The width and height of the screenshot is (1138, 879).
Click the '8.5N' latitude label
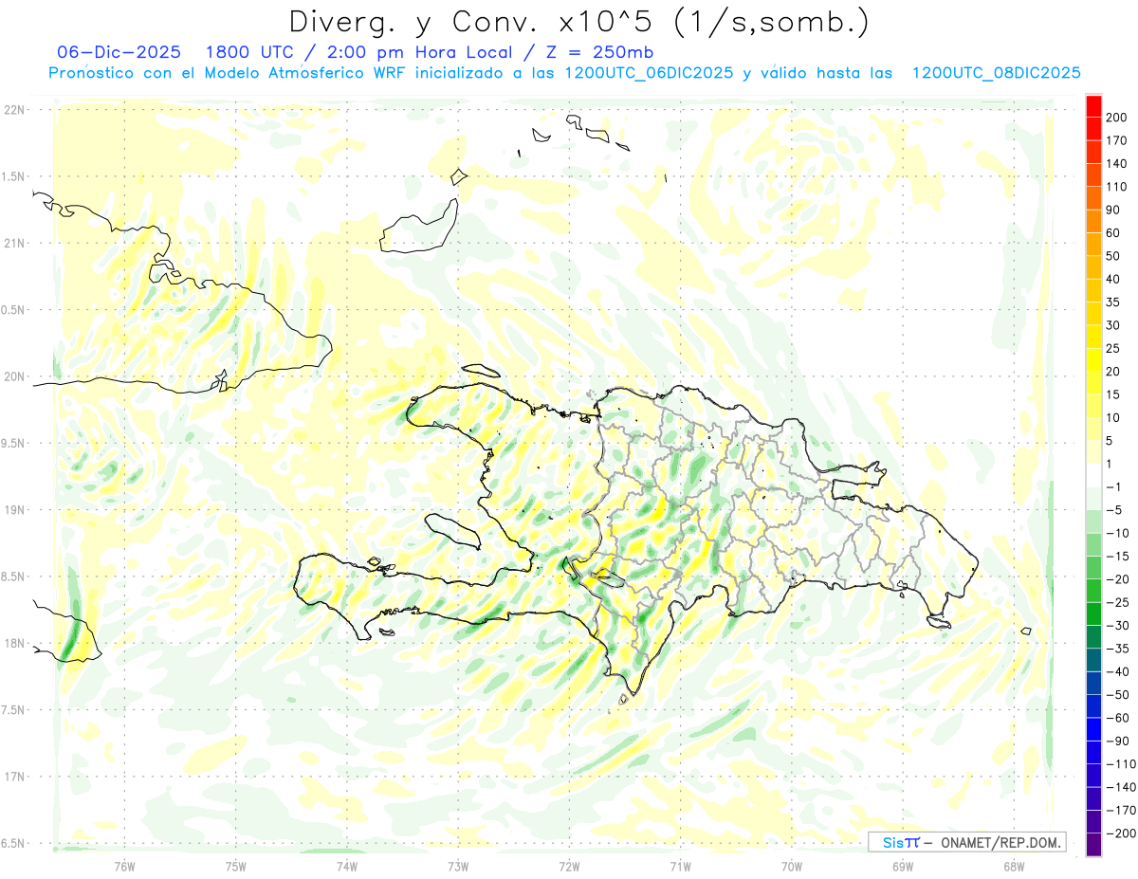[x=13, y=577]
